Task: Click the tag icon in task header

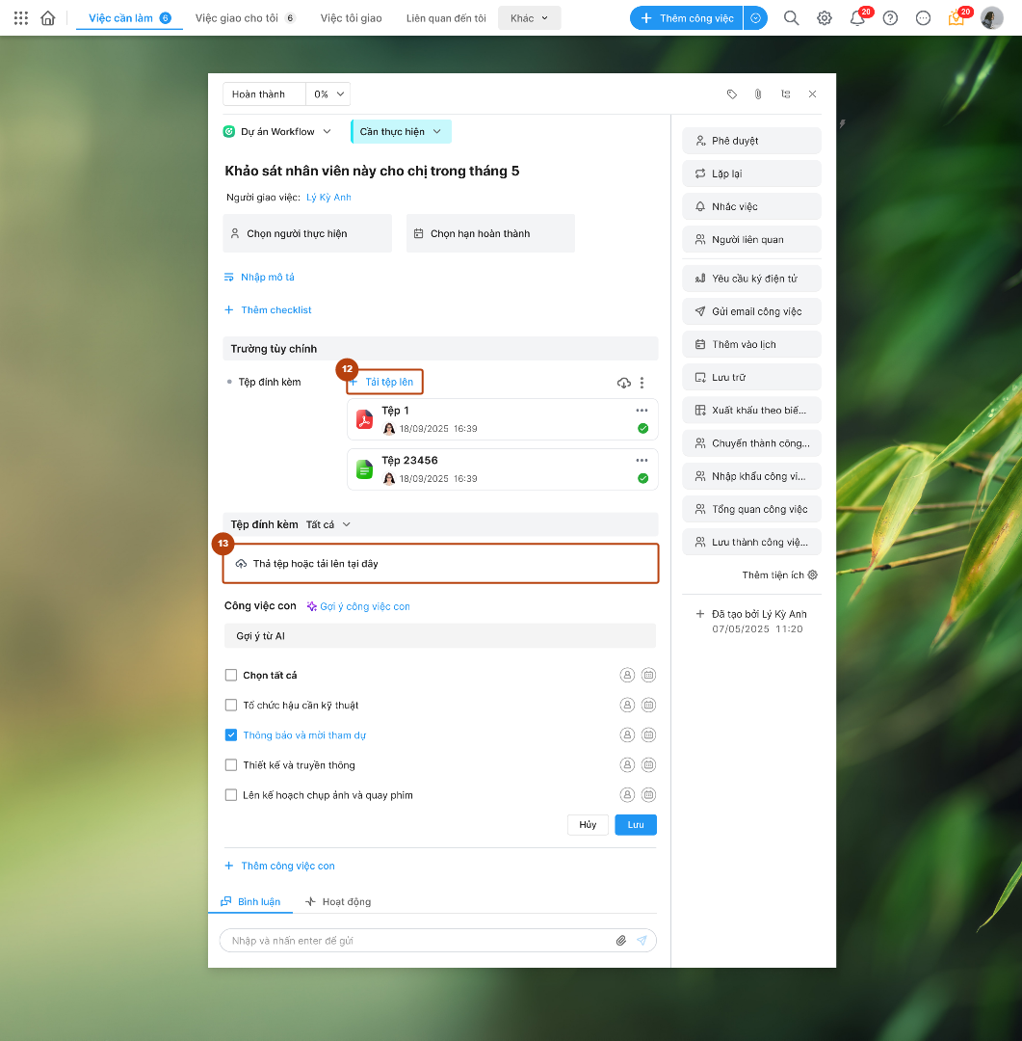Action: 732,94
